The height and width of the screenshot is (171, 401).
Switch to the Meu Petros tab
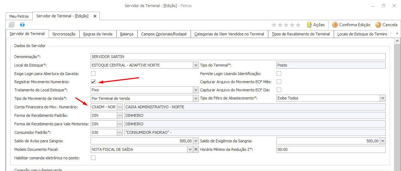tap(19, 16)
